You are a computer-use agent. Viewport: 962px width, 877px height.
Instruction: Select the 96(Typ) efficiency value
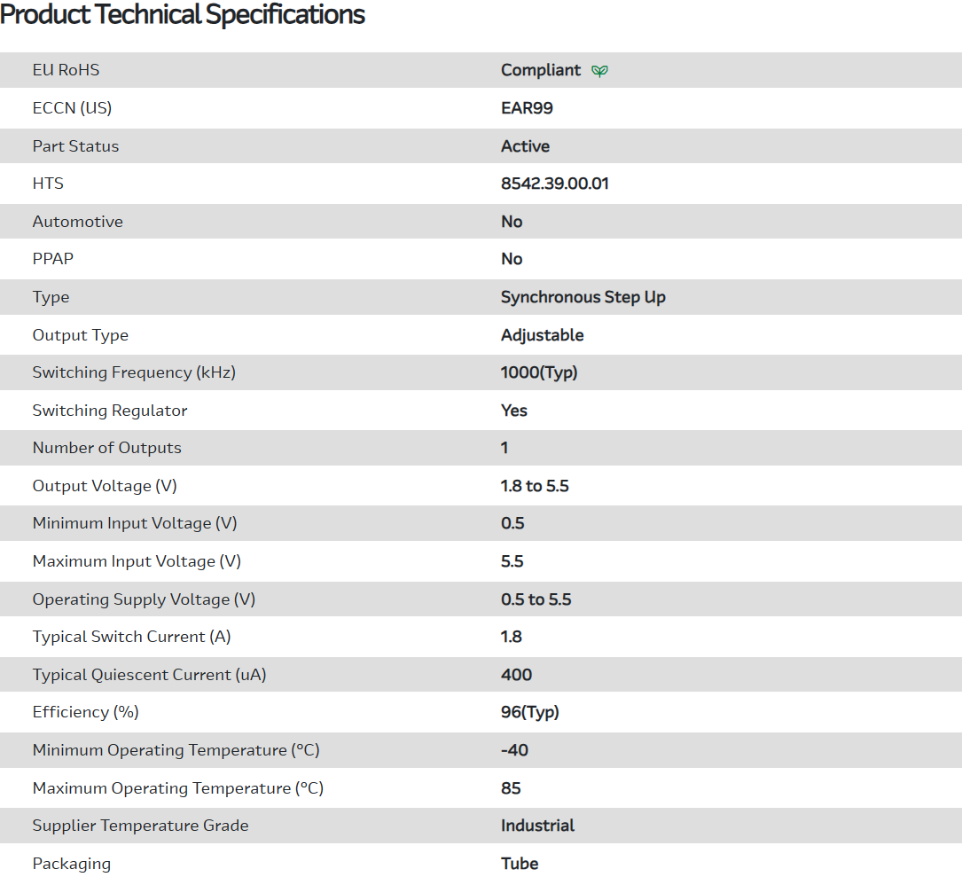tap(529, 712)
